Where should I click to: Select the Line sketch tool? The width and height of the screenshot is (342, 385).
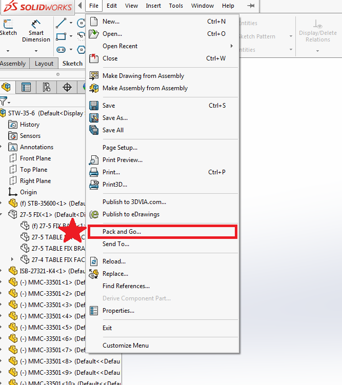(61, 23)
